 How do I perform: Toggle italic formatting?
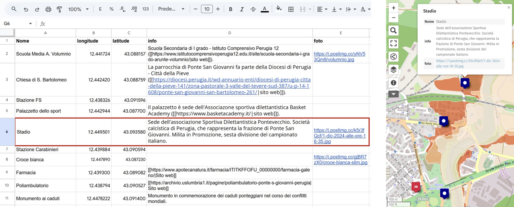(242, 9)
